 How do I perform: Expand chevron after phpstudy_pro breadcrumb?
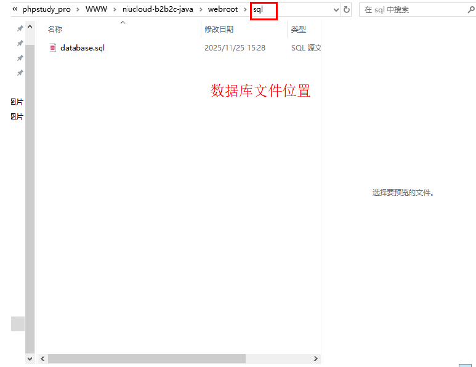[78, 10]
